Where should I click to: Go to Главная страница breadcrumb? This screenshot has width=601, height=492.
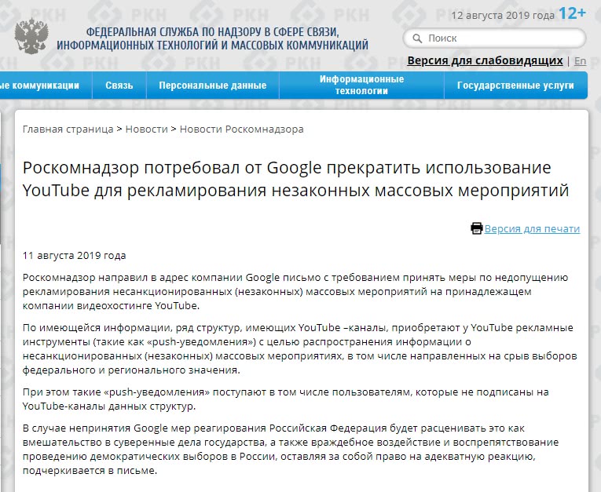point(68,129)
